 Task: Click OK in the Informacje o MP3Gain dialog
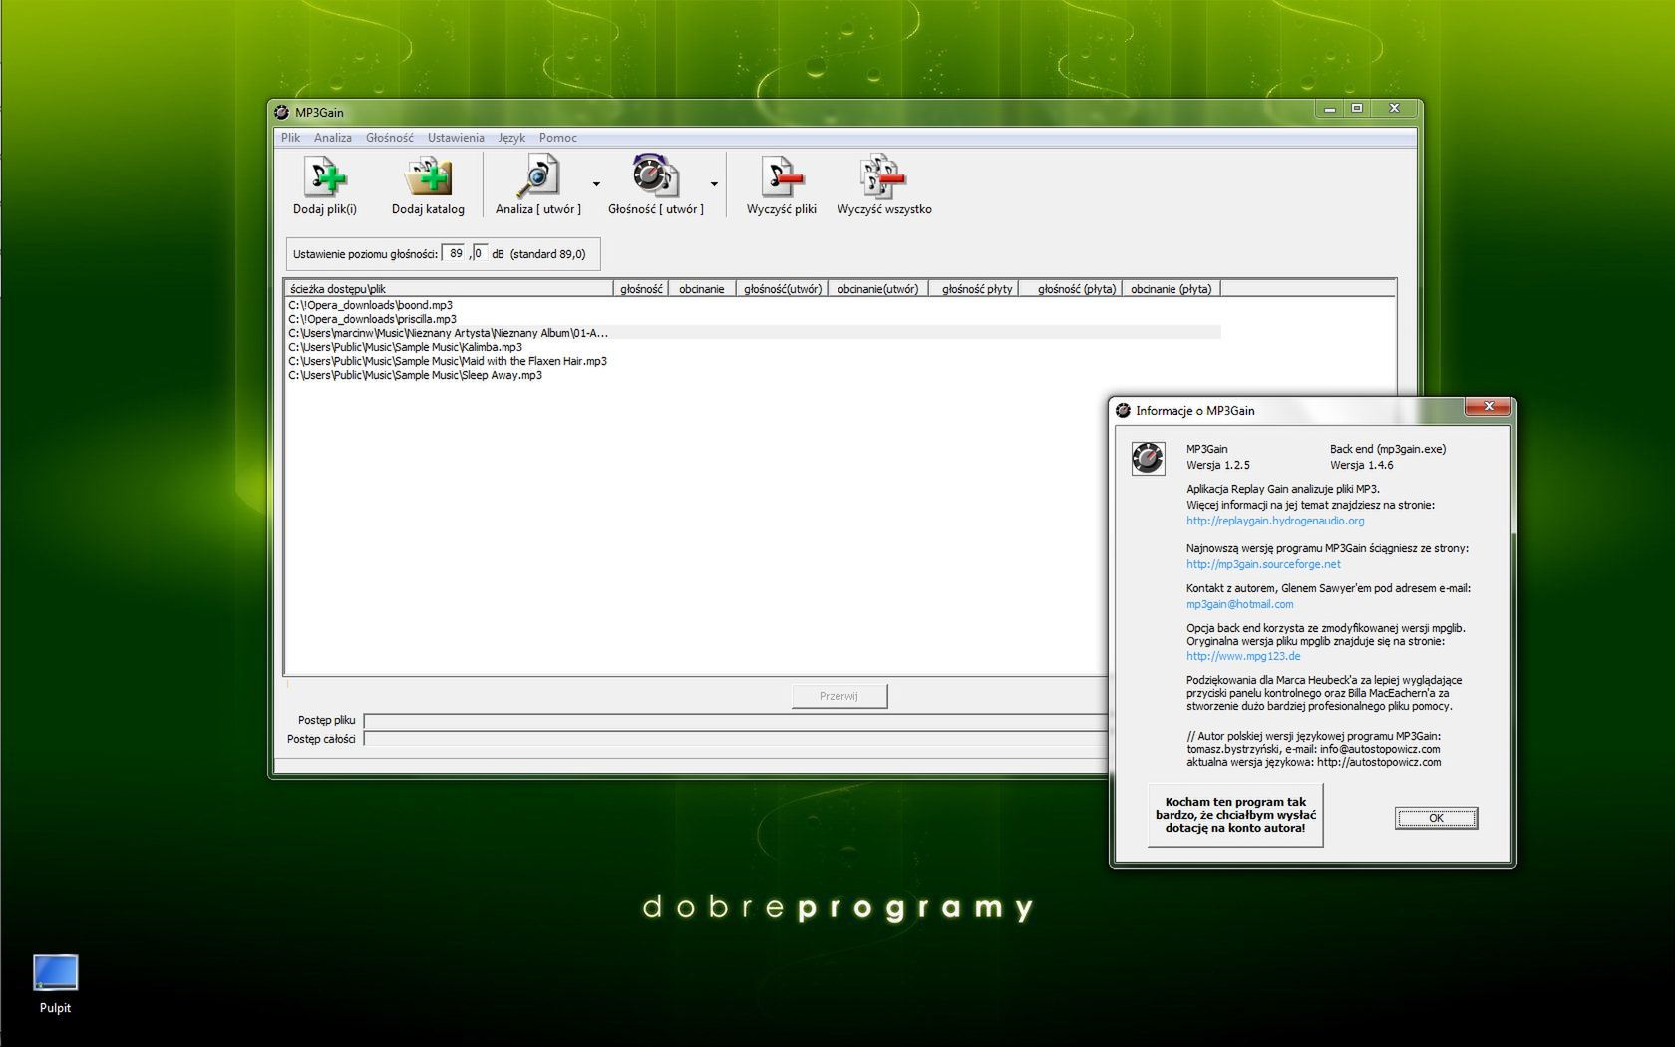1436,818
